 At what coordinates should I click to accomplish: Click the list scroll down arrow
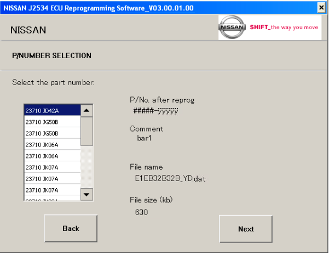click(x=86, y=194)
